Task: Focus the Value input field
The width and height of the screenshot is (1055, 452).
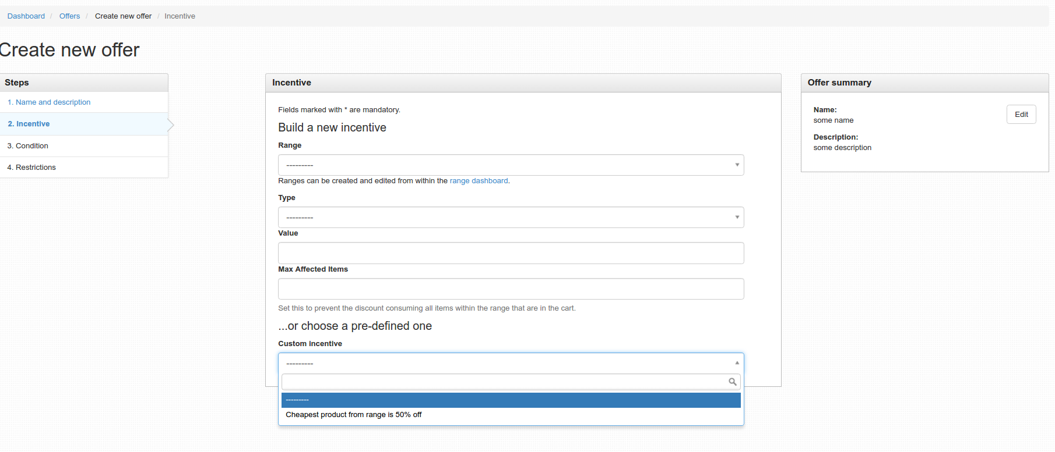Action: click(x=510, y=253)
